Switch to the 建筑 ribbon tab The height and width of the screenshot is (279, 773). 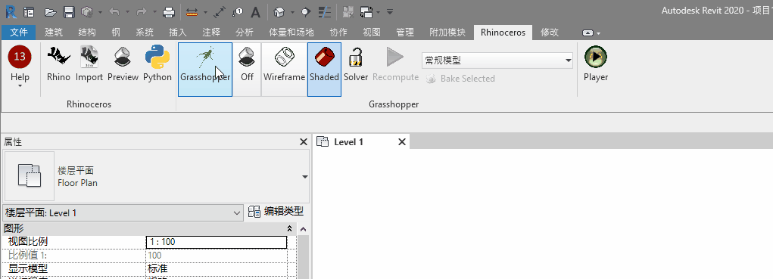(x=54, y=33)
